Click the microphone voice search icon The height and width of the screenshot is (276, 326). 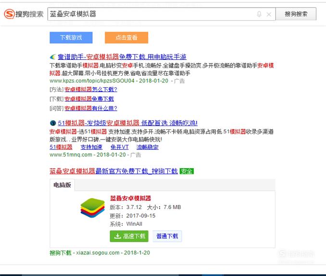pos(259,14)
